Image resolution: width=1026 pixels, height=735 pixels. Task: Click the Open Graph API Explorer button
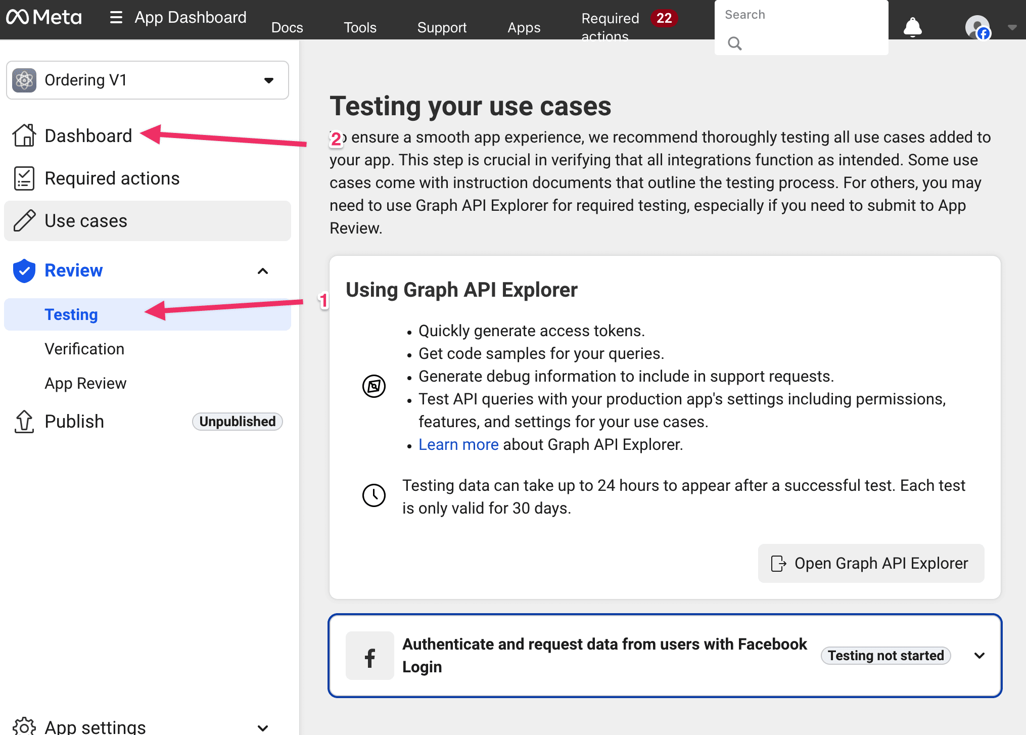click(x=871, y=563)
